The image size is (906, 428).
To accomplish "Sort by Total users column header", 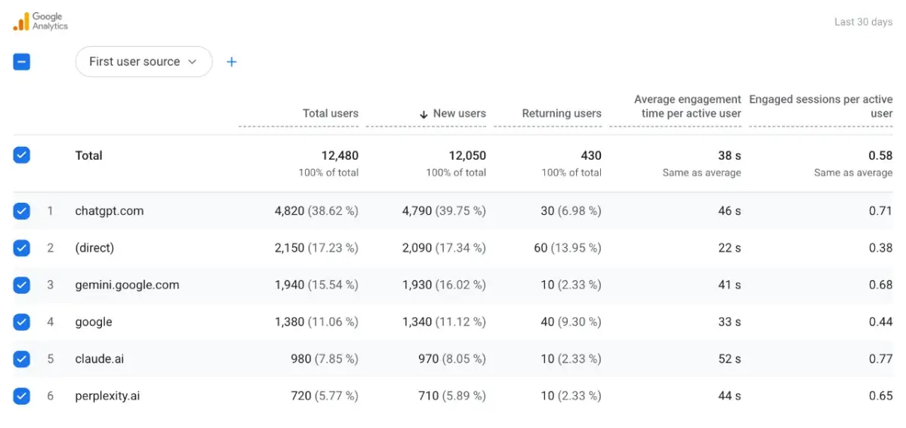I will pos(331,114).
